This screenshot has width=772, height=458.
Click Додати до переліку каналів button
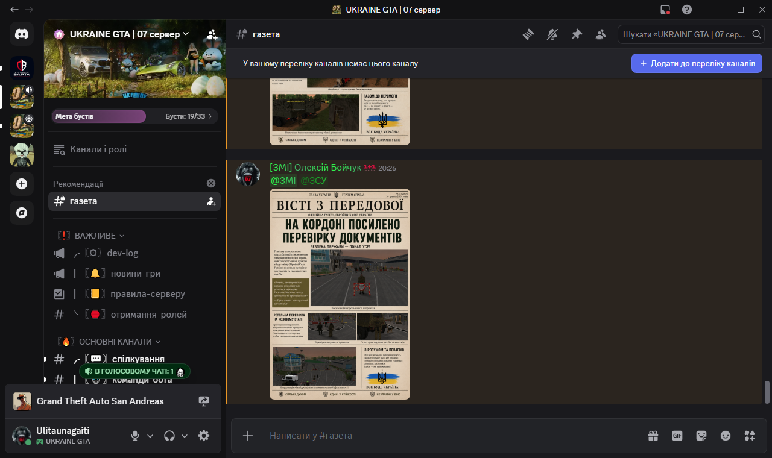pyautogui.click(x=697, y=63)
